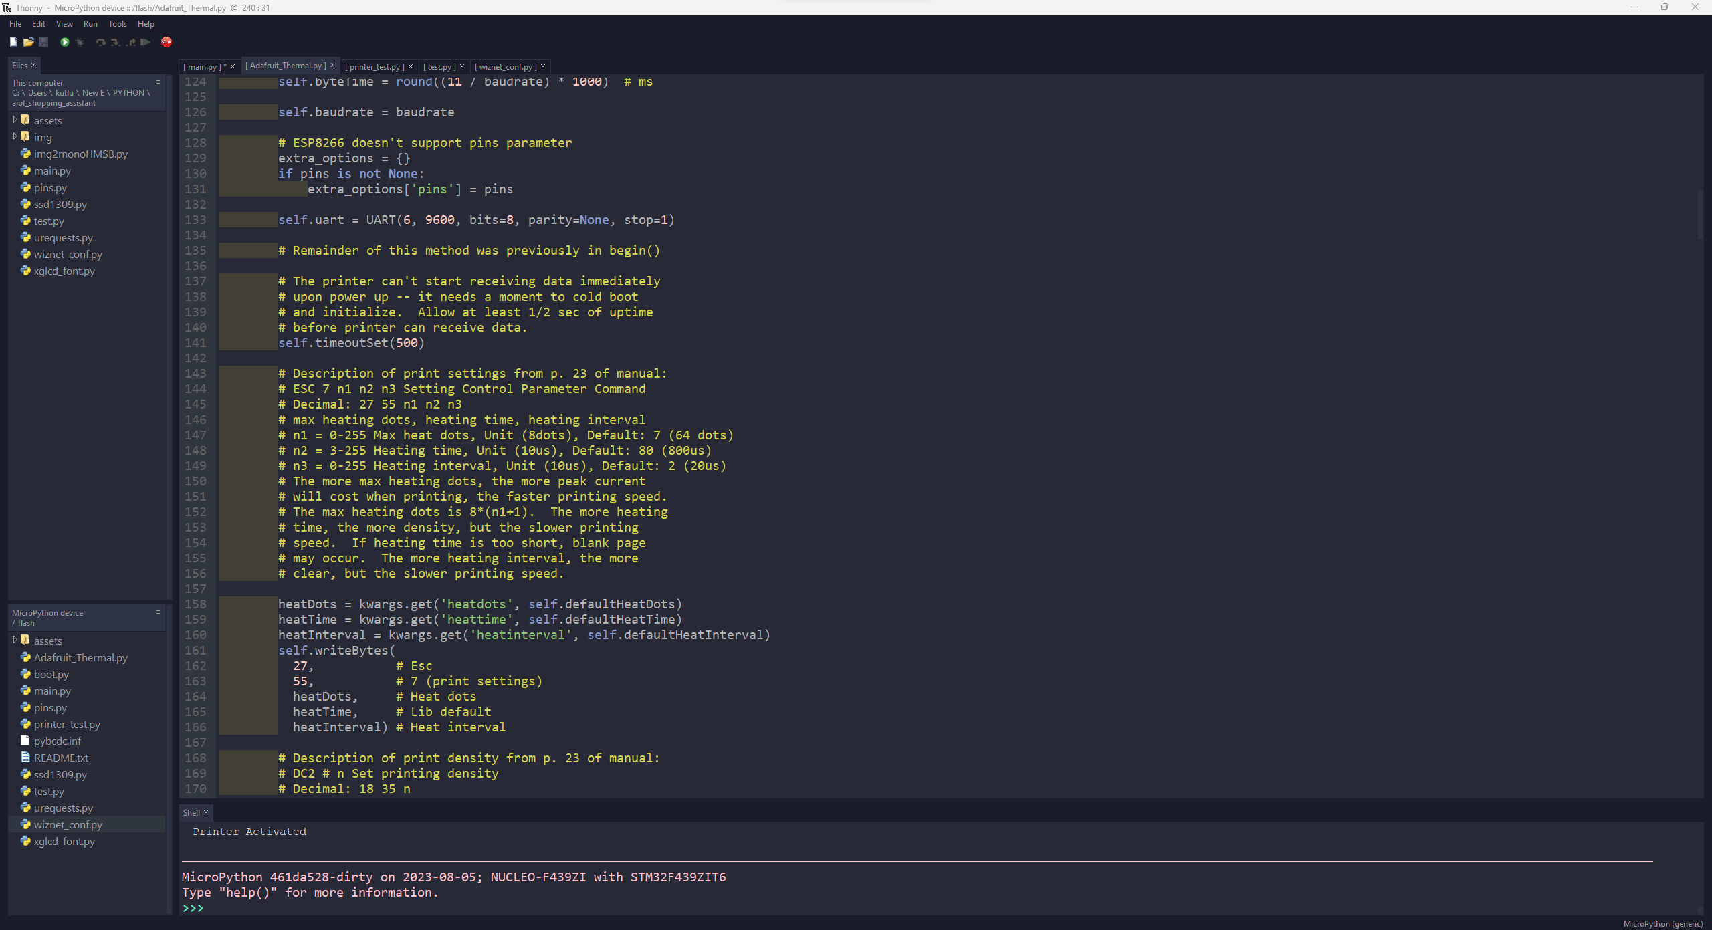The height and width of the screenshot is (930, 1712).
Task: Toggle the Shell panel visibility
Action: click(x=205, y=812)
